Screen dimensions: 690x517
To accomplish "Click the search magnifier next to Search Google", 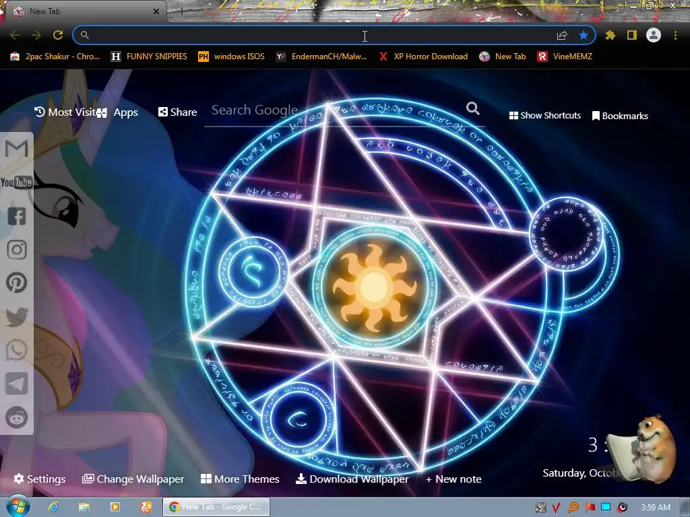I will click(x=473, y=108).
